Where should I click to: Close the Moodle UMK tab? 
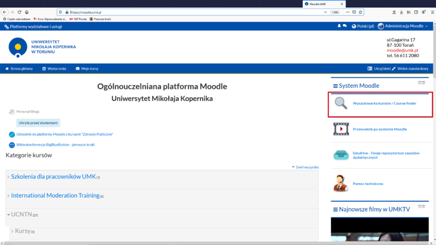(x=342, y=4)
